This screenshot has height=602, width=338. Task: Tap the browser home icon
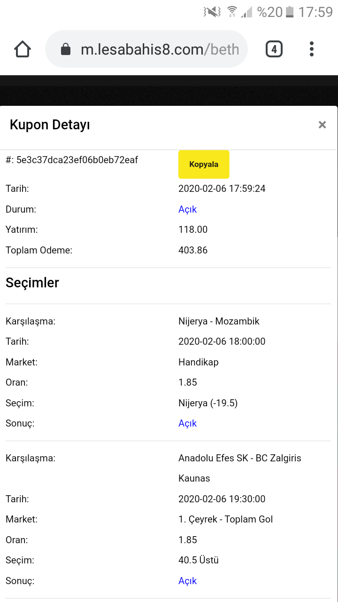(x=23, y=49)
